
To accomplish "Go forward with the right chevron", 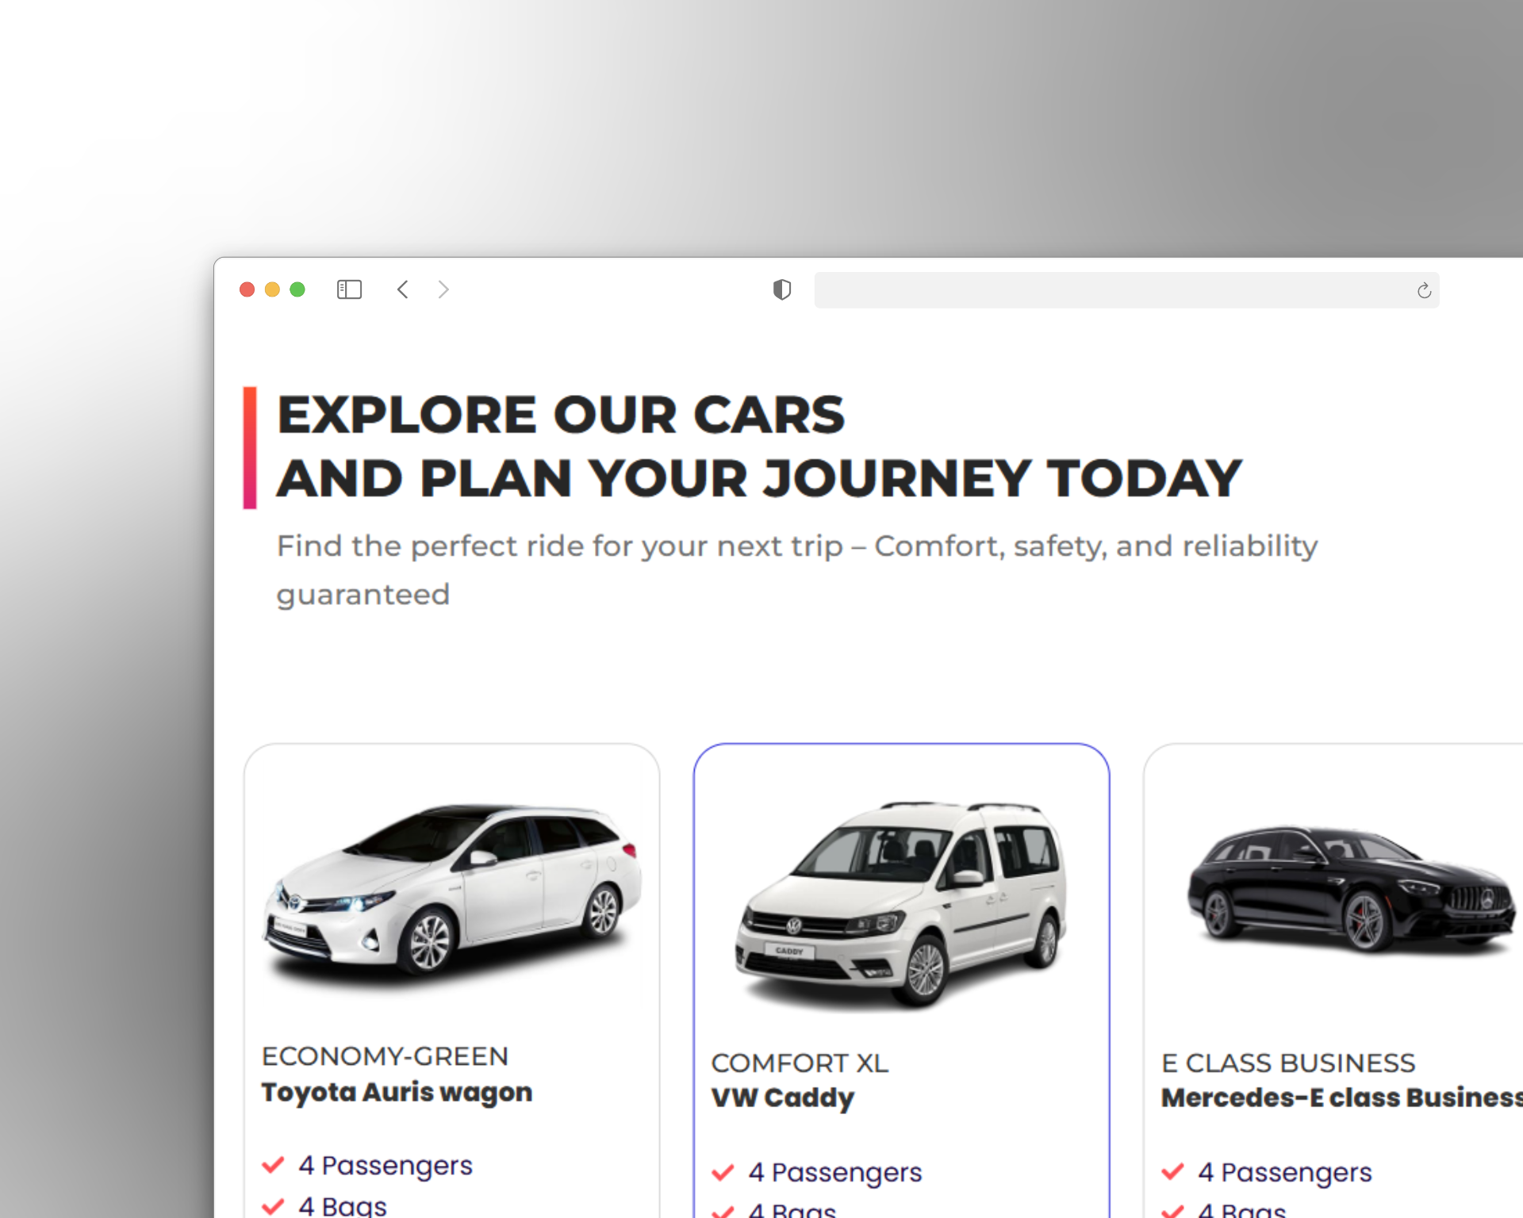I will 443,289.
